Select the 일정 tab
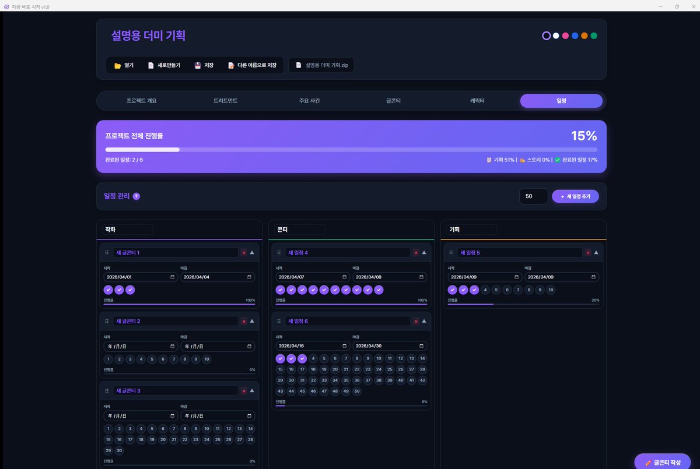The height and width of the screenshot is (469, 700). pos(561,101)
